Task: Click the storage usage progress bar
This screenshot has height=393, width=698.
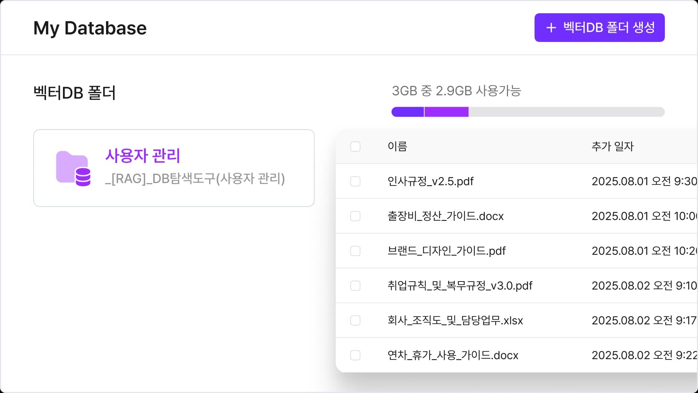Action: (528, 112)
